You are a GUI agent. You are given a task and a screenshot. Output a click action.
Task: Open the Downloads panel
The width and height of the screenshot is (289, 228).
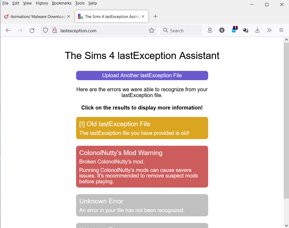(x=257, y=30)
